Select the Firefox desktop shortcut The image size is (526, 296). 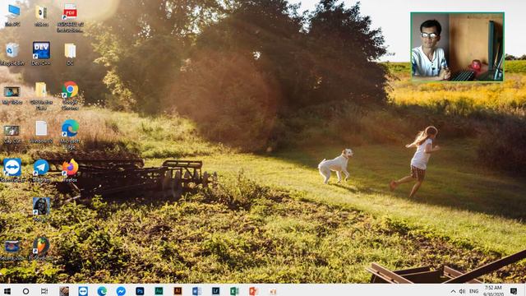click(x=70, y=168)
